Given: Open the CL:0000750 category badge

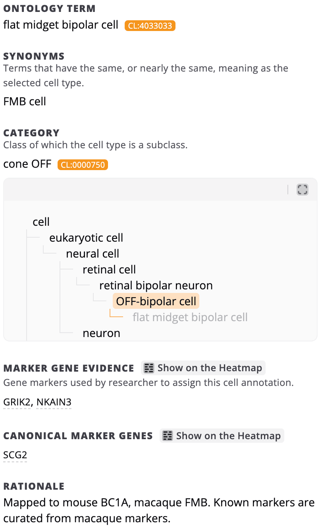Looking at the screenshot, I should [x=83, y=165].
